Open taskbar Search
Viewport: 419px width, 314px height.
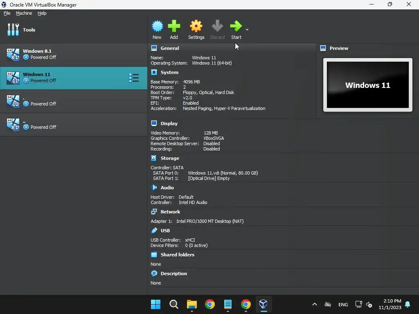tap(173, 304)
